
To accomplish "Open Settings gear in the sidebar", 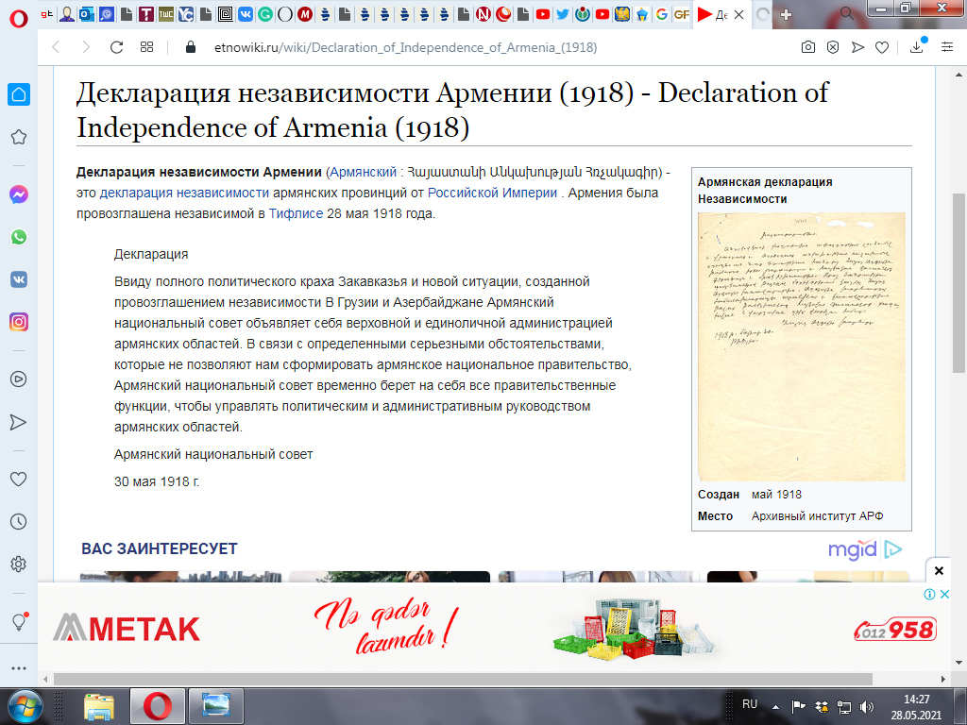I will click(19, 565).
